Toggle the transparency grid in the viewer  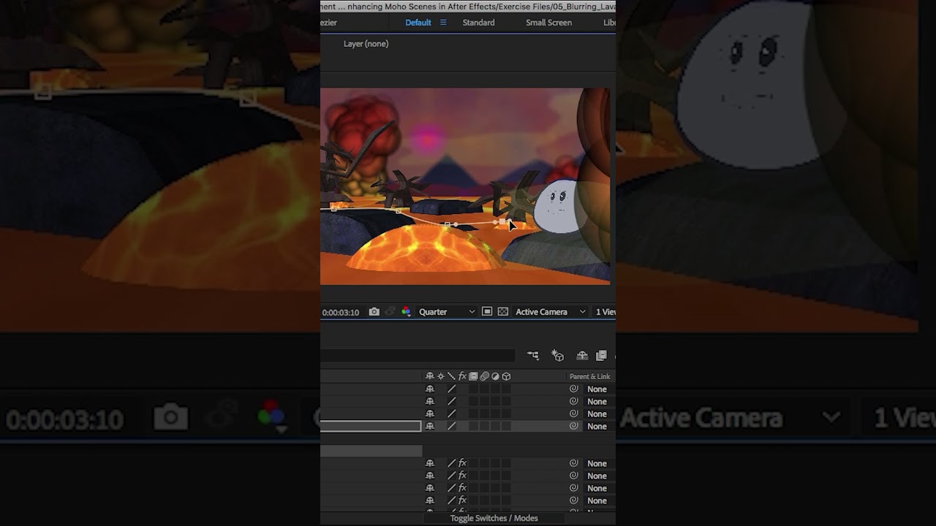pyautogui.click(x=503, y=312)
